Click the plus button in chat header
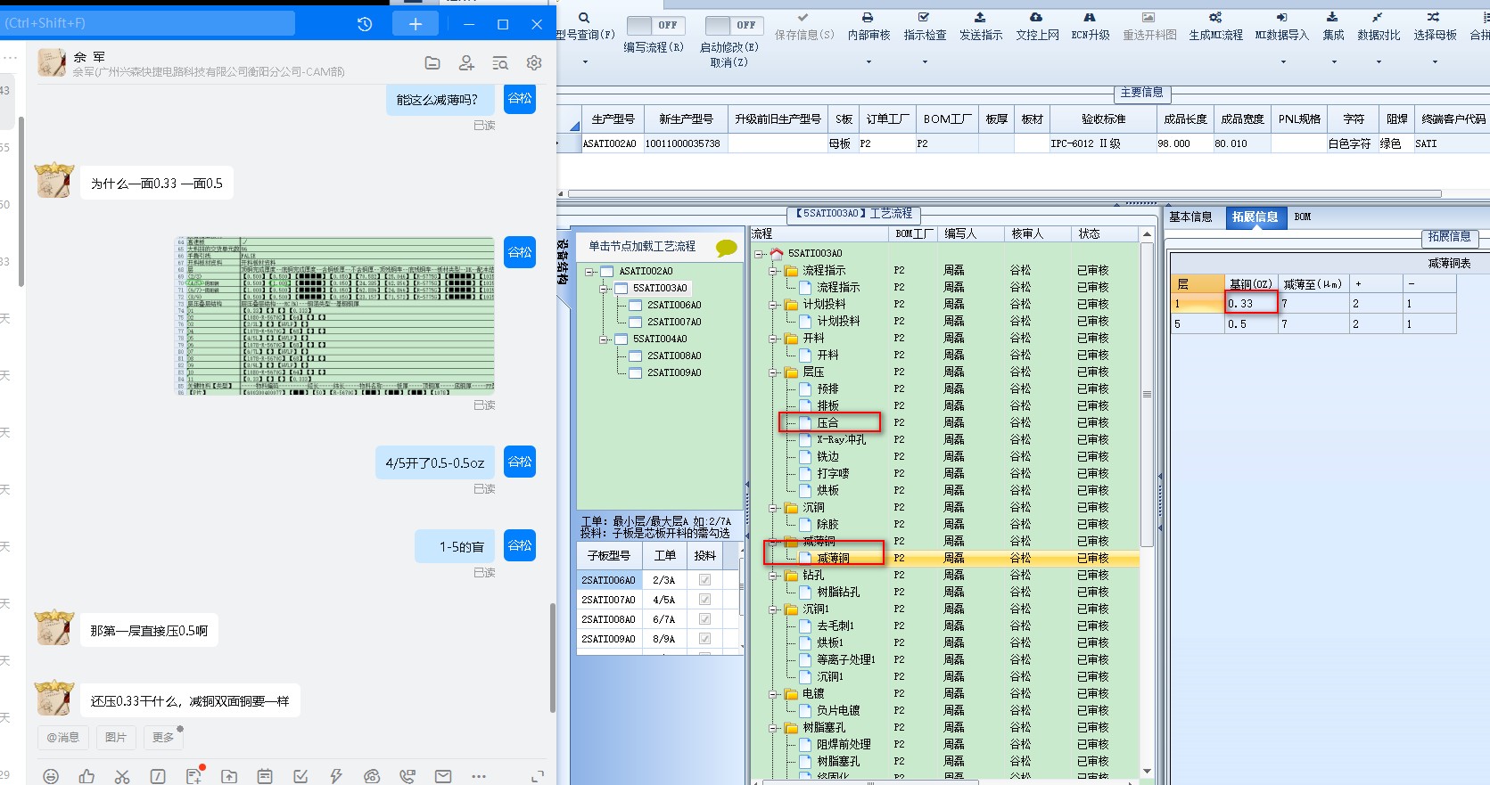 click(416, 24)
